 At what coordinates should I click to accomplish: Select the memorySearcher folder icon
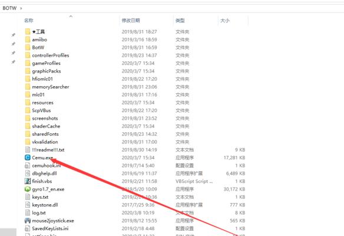28,87
